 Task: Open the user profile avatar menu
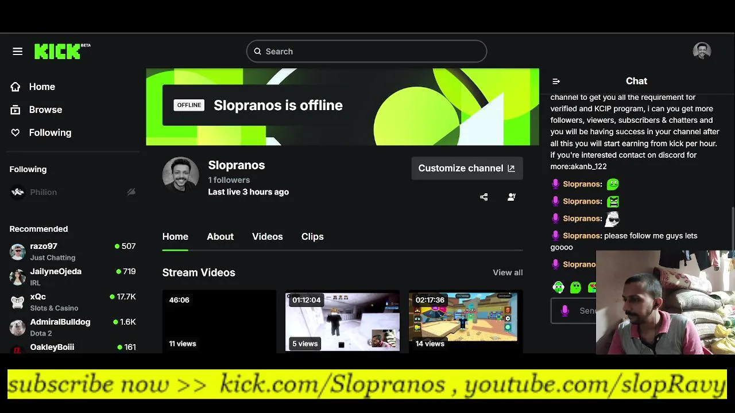pos(702,51)
